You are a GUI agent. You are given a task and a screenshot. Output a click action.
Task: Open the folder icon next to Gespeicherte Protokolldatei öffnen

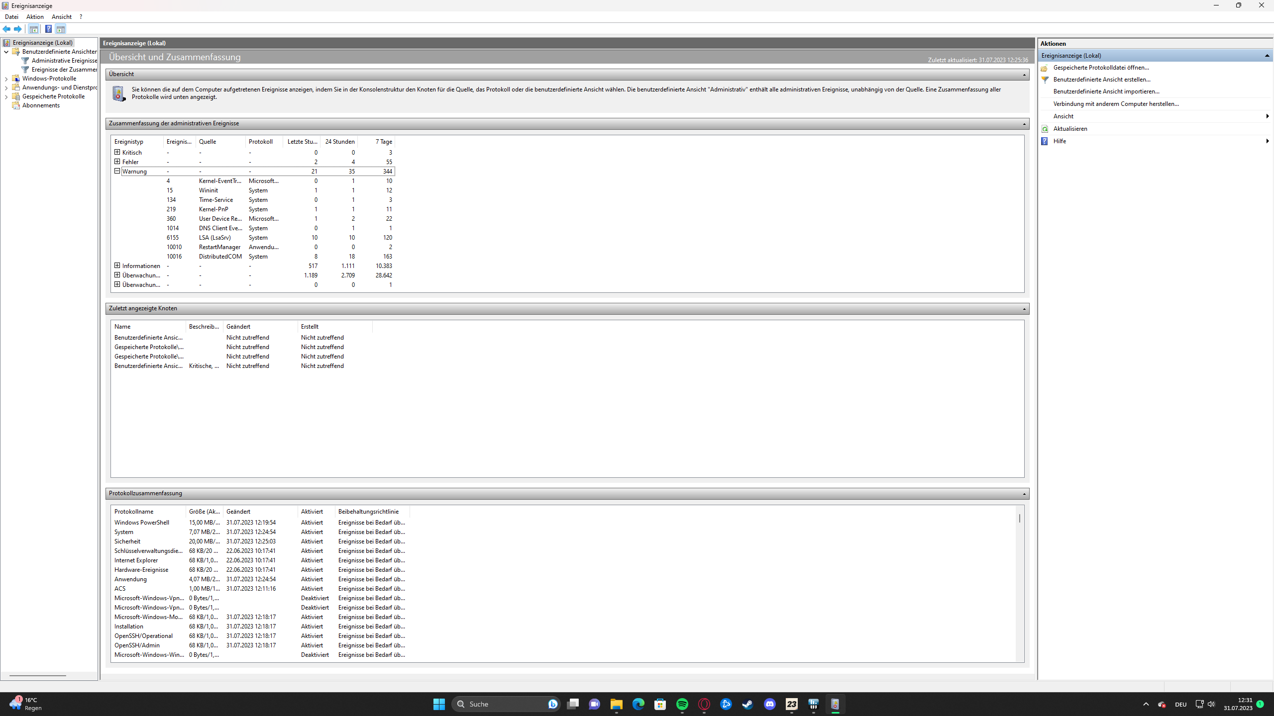(1045, 67)
